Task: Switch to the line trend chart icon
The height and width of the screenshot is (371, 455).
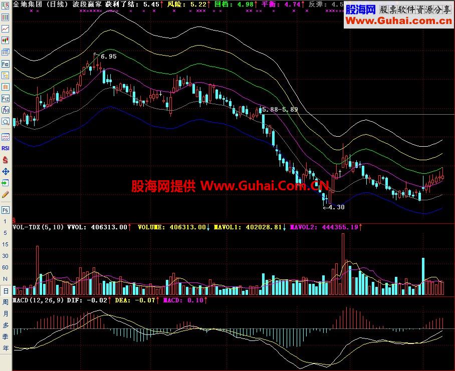Action: click(x=5, y=29)
